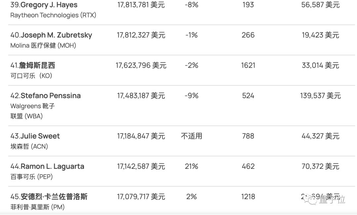Open the 詹姆斯昆西 CEO entry

(33, 66)
